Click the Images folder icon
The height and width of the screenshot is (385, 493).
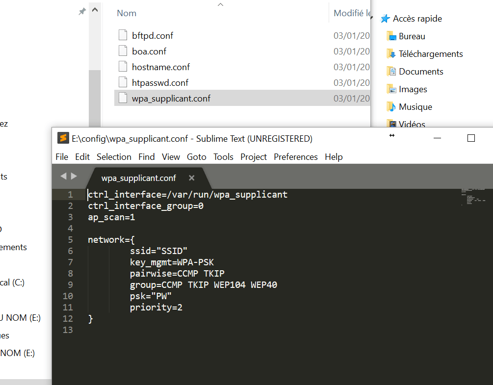click(x=391, y=89)
